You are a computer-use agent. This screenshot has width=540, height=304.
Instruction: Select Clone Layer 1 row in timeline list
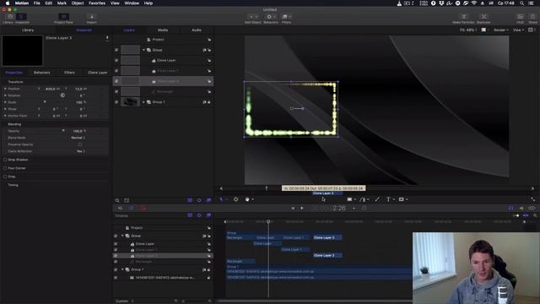(x=163, y=250)
